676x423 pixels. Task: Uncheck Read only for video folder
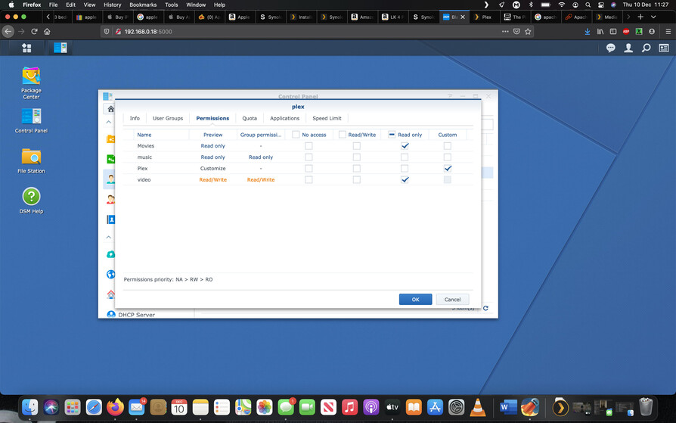(x=405, y=179)
